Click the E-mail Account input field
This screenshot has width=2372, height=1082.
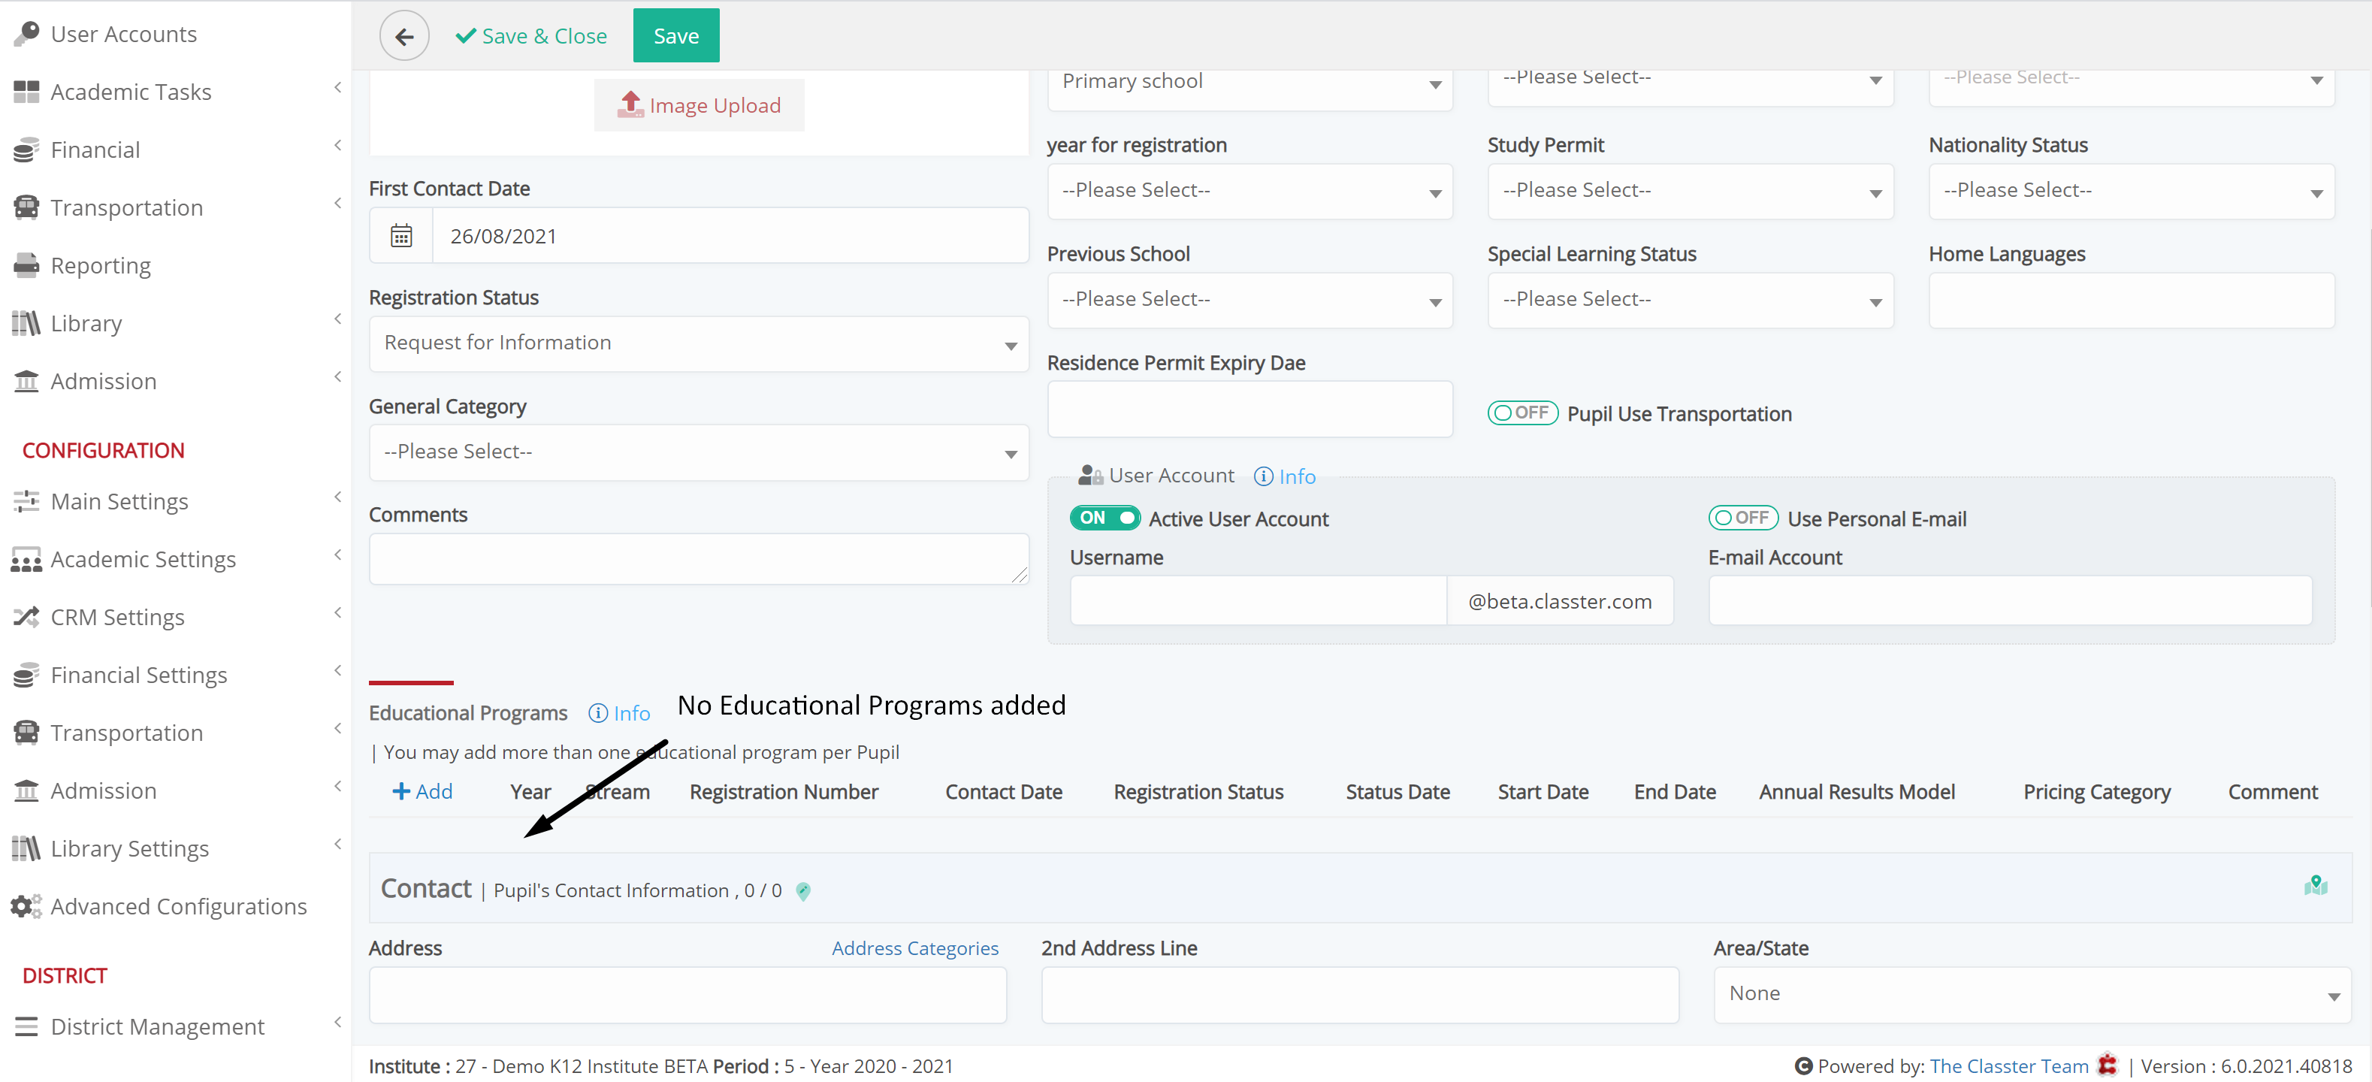point(2010,600)
